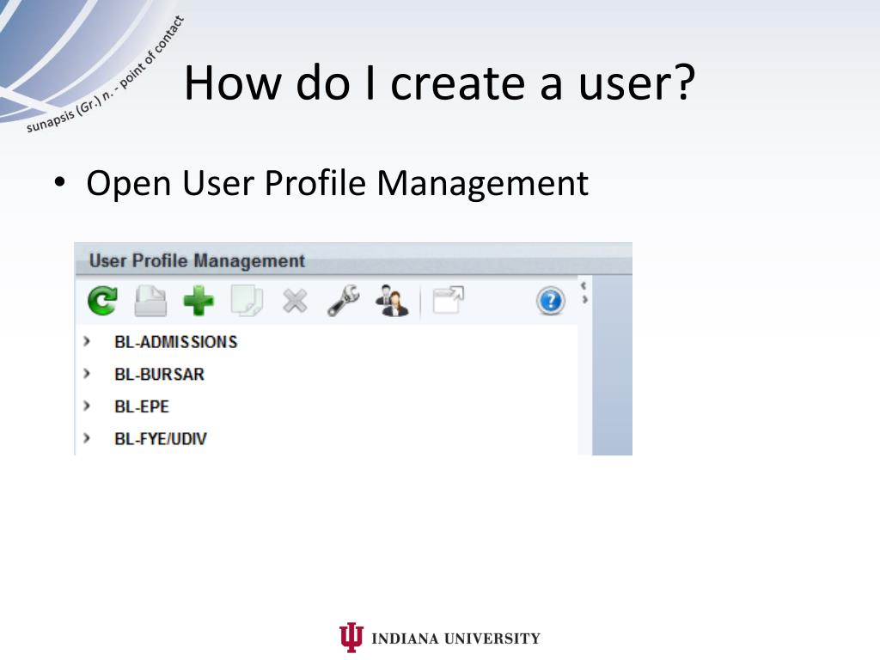Select the BL-BURSAR row text

click(x=159, y=375)
